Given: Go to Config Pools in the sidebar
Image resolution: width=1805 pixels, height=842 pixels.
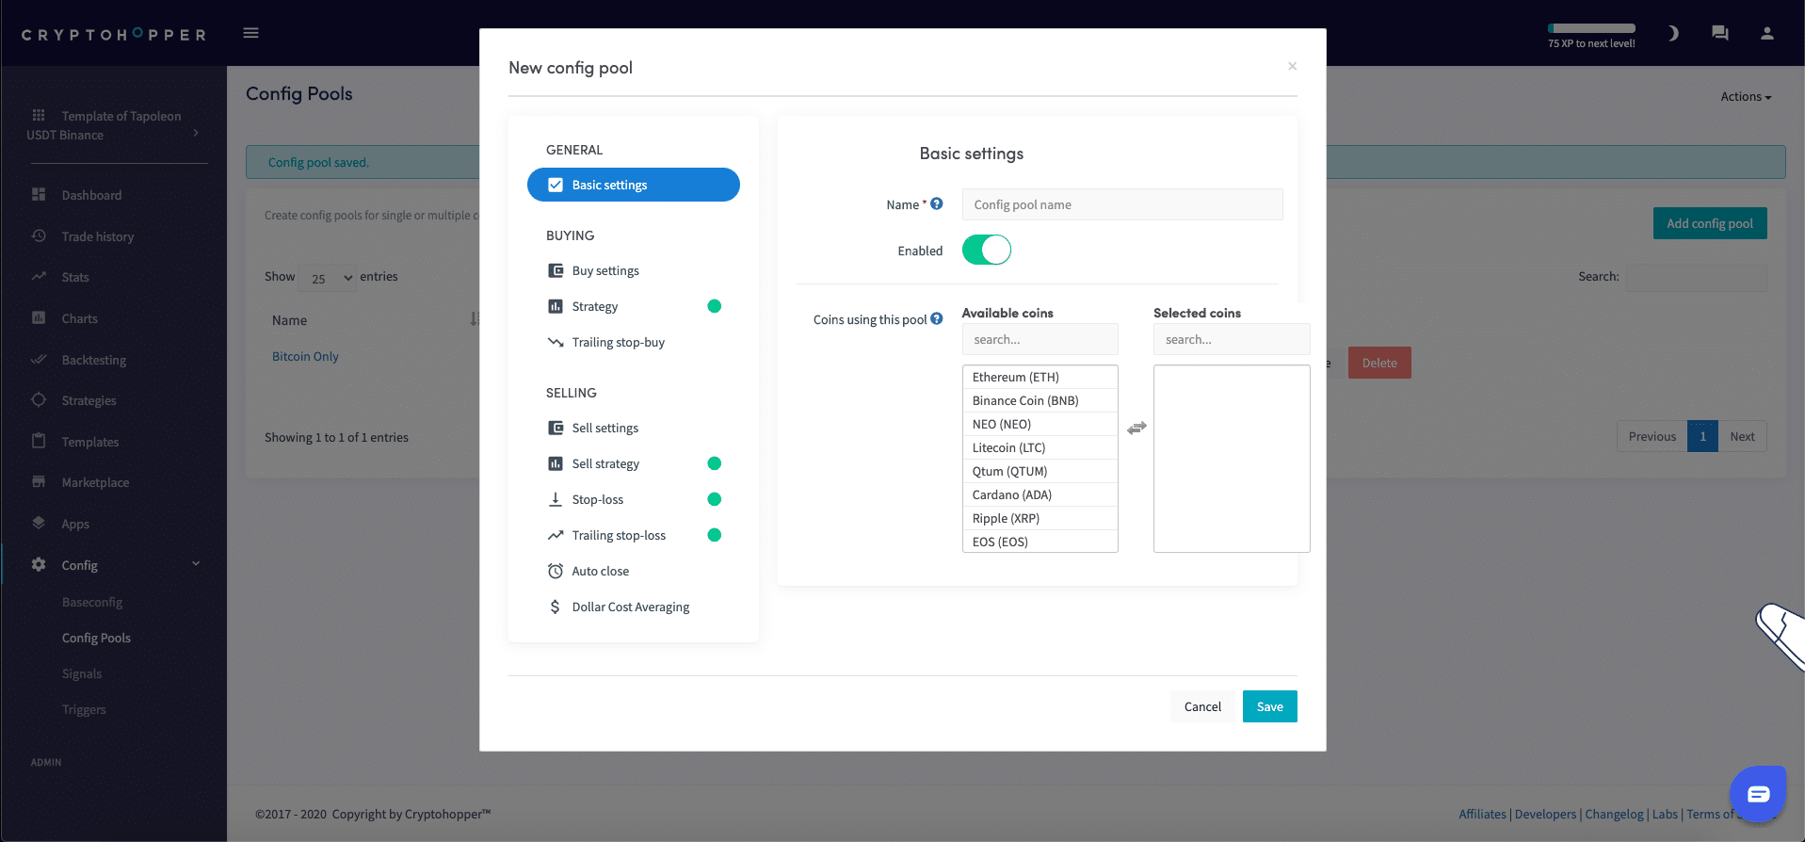Looking at the screenshot, I should point(96,638).
